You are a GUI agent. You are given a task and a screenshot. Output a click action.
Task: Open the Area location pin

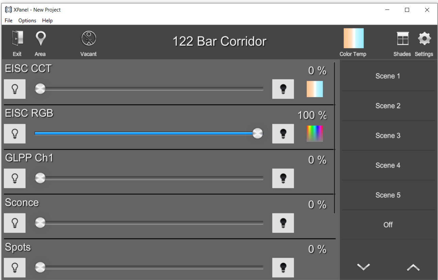(x=40, y=38)
